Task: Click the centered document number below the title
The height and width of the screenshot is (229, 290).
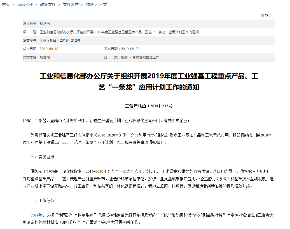Action: click(149, 107)
